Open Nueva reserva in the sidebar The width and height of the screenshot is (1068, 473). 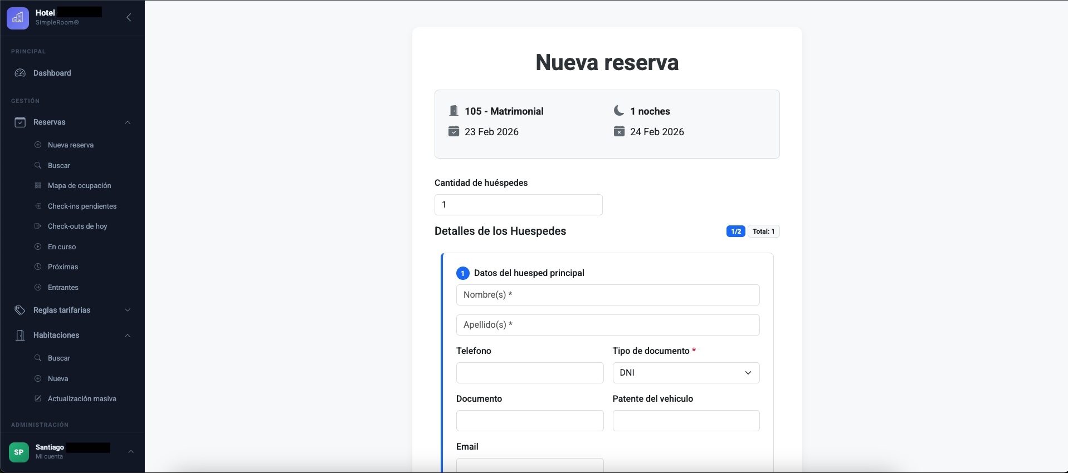pos(71,145)
